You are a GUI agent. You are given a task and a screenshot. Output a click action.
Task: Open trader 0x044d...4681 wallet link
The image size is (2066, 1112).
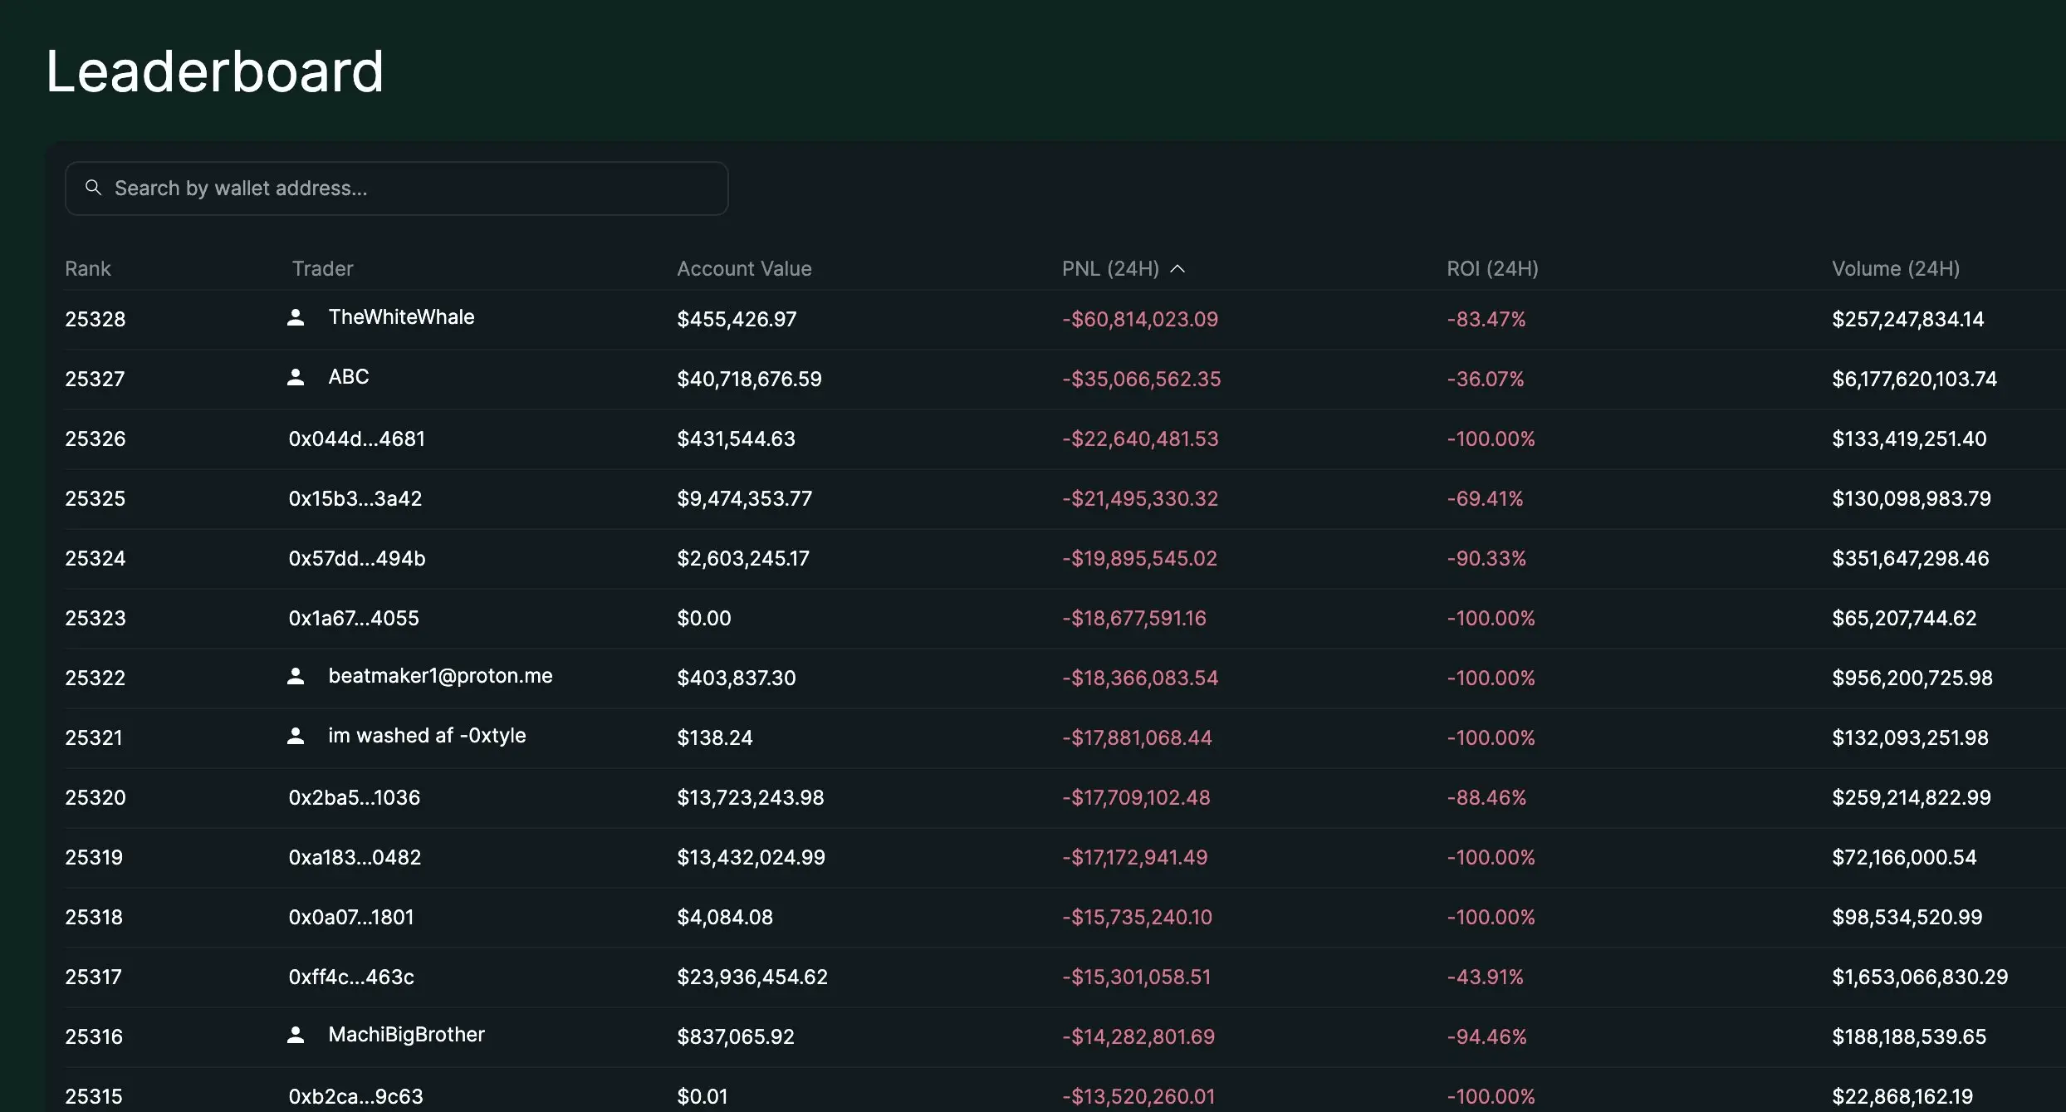pos(356,438)
